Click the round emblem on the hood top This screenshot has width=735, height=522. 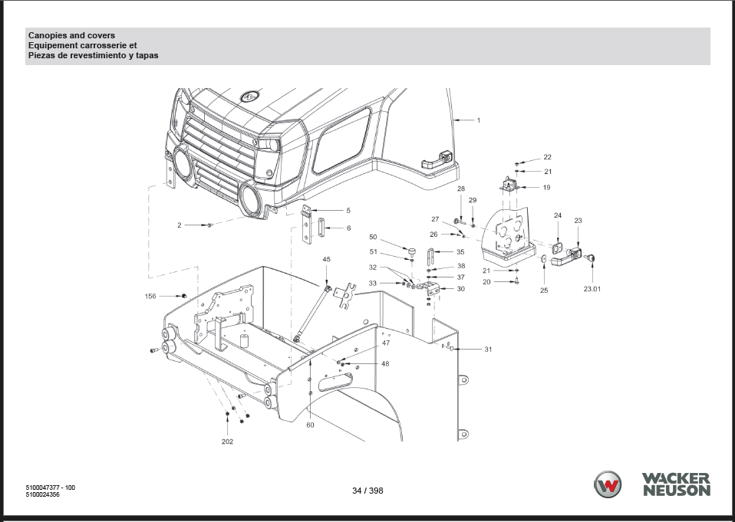click(250, 97)
